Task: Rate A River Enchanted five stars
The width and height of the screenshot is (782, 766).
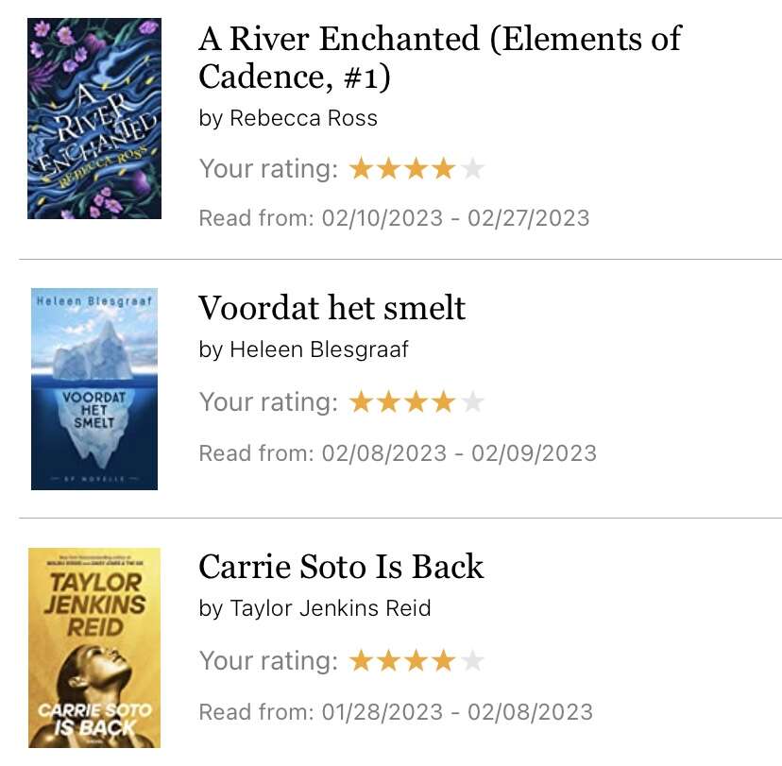Action: tap(472, 168)
